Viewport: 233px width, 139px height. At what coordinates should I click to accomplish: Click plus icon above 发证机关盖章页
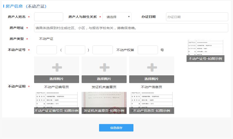104,67
